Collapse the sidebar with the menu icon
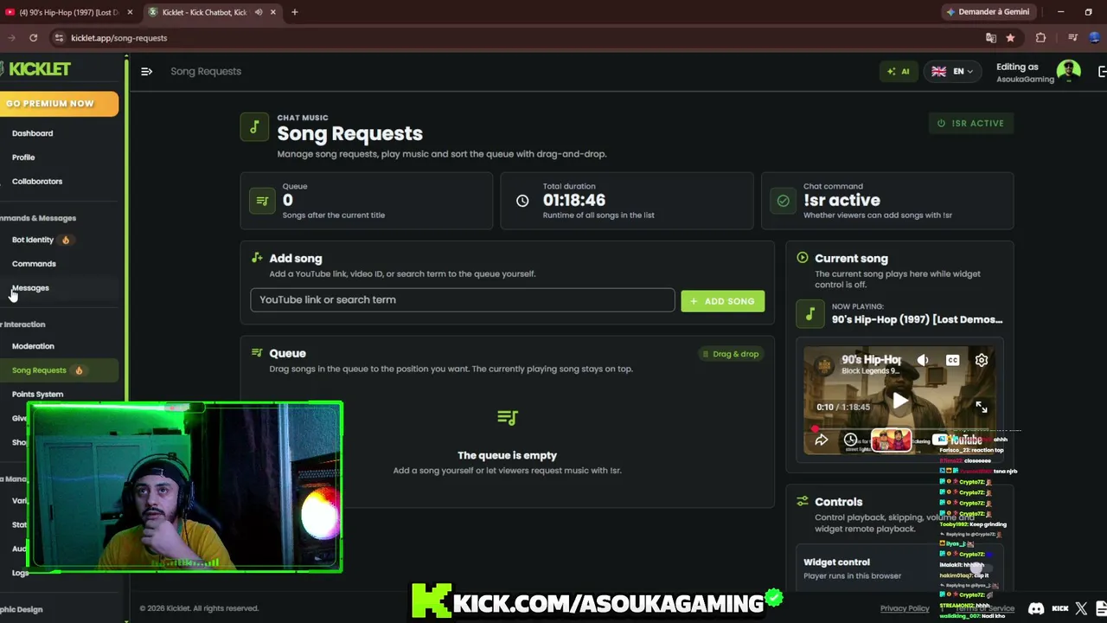1107x623 pixels. pyautogui.click(x=146, y=71)
